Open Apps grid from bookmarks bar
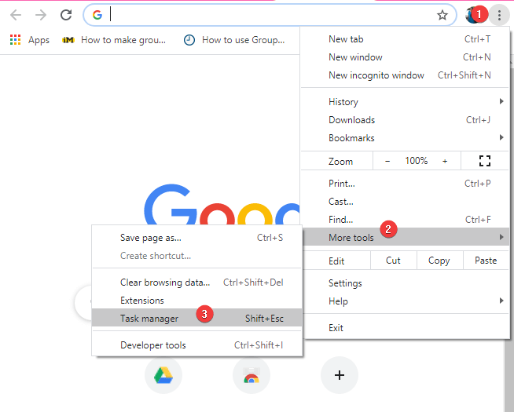The width and height of the screenshot is (514, 412). (30, 40)
